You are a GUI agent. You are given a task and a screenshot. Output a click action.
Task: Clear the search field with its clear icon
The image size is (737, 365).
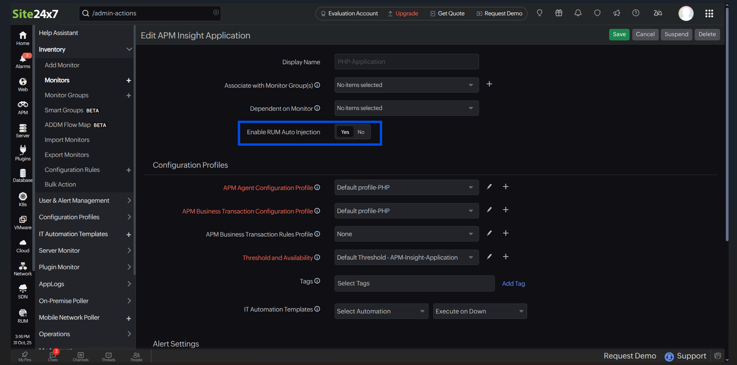click(216, 12)
